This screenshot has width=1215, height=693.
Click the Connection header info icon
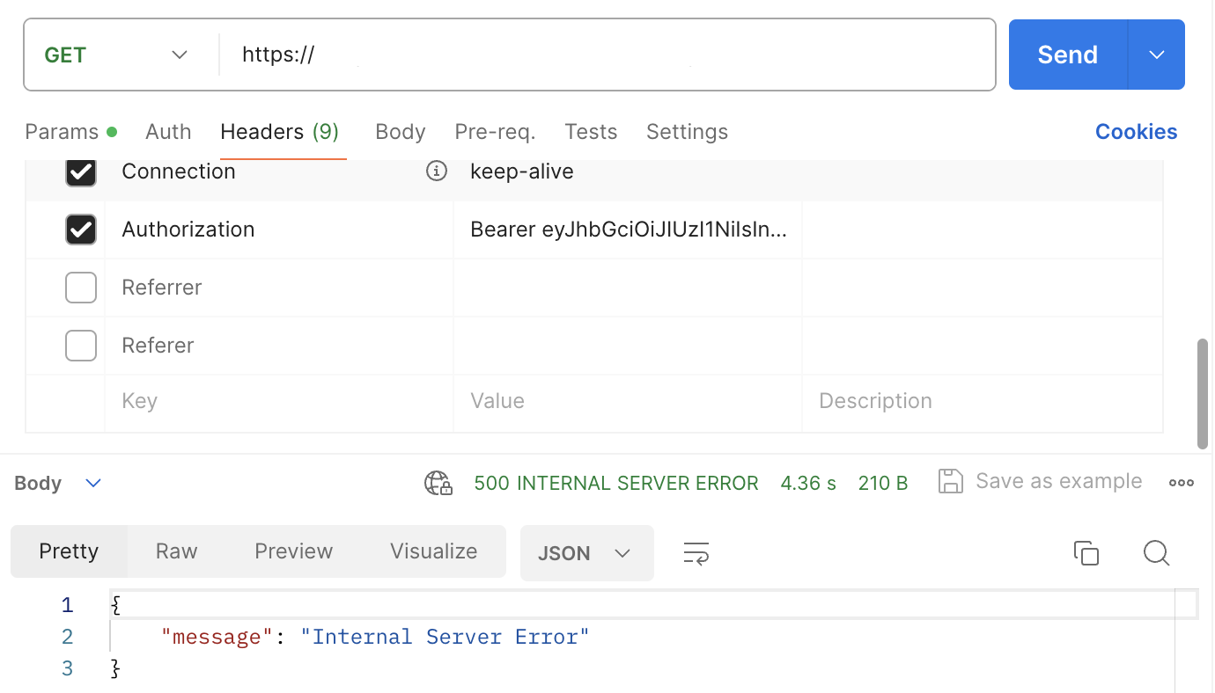coord(437,171)
